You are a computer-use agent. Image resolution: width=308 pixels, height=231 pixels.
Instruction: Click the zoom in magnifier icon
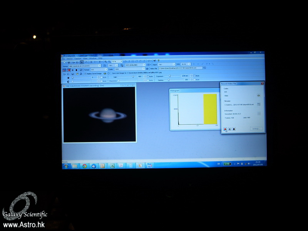[105, 62]
